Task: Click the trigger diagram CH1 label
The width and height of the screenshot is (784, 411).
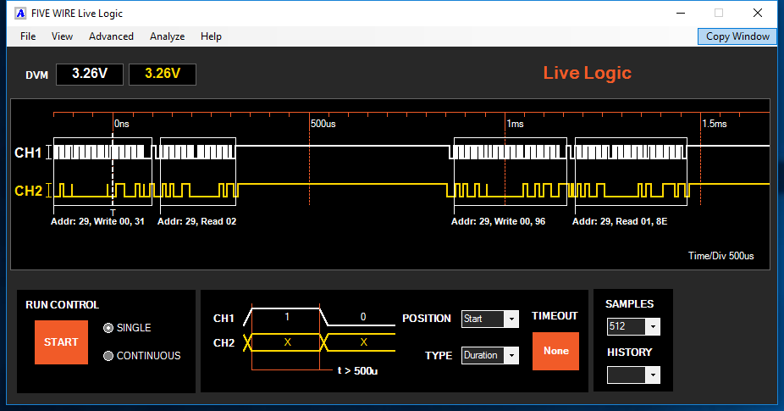Action: 224,319
